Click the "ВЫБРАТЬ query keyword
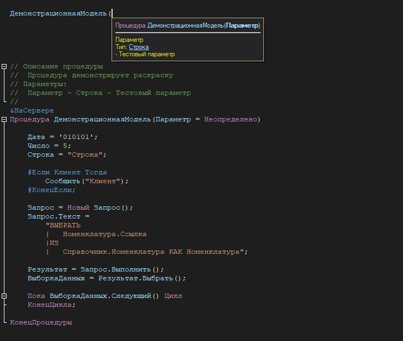Viewport: 403px width, 341px height. click(63, 225)
